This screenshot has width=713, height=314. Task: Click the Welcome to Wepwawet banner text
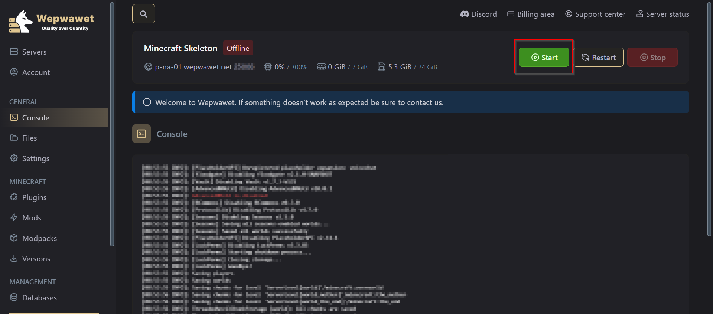tap(299, 102)
